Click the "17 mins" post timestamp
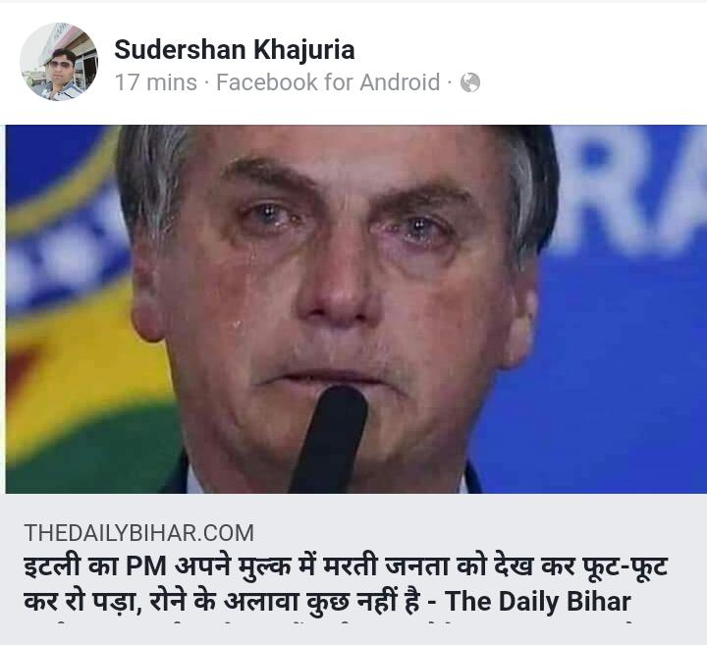707x645 pixels. point(156,82)
